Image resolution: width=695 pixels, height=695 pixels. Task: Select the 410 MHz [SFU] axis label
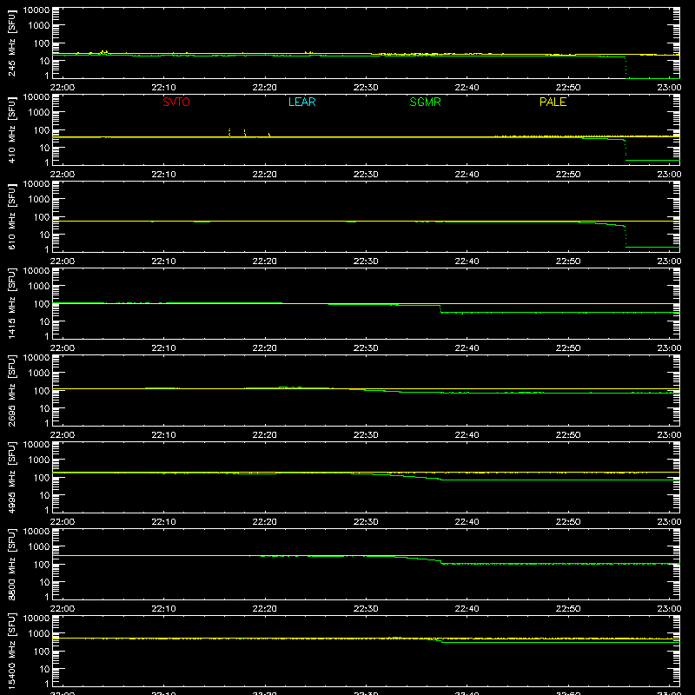(x=11, y=131)
